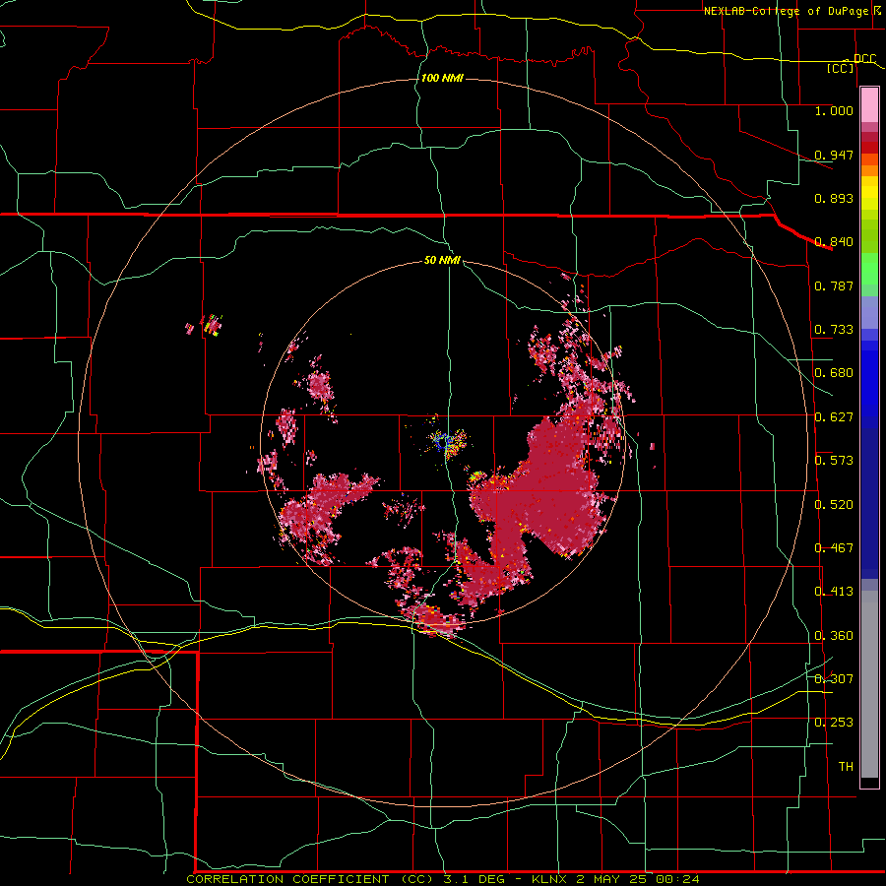Click the 100 NMI range ring label
This screenshot has height=886, width=886.
(442, 78)
